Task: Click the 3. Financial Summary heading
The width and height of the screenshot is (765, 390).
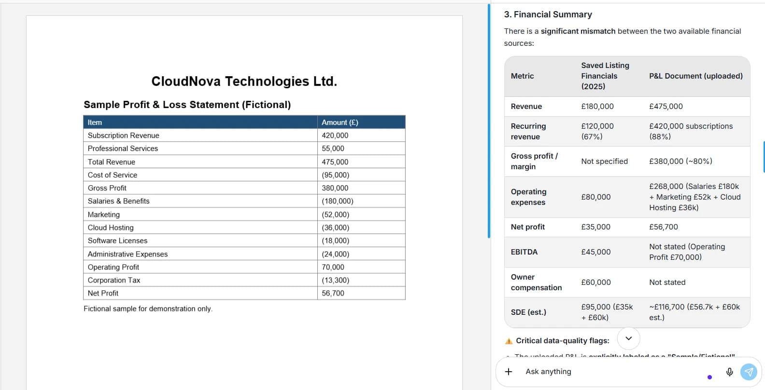Action: coord(548,14)
